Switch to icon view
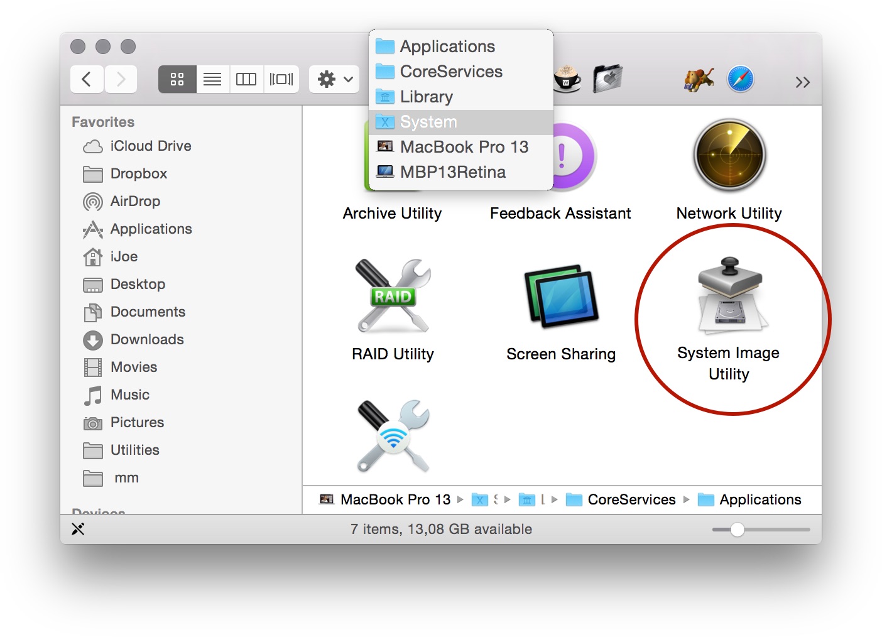 coord(177,79)
